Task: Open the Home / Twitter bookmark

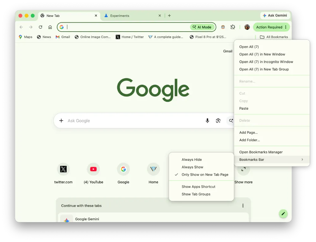Action: click(130, 37)
